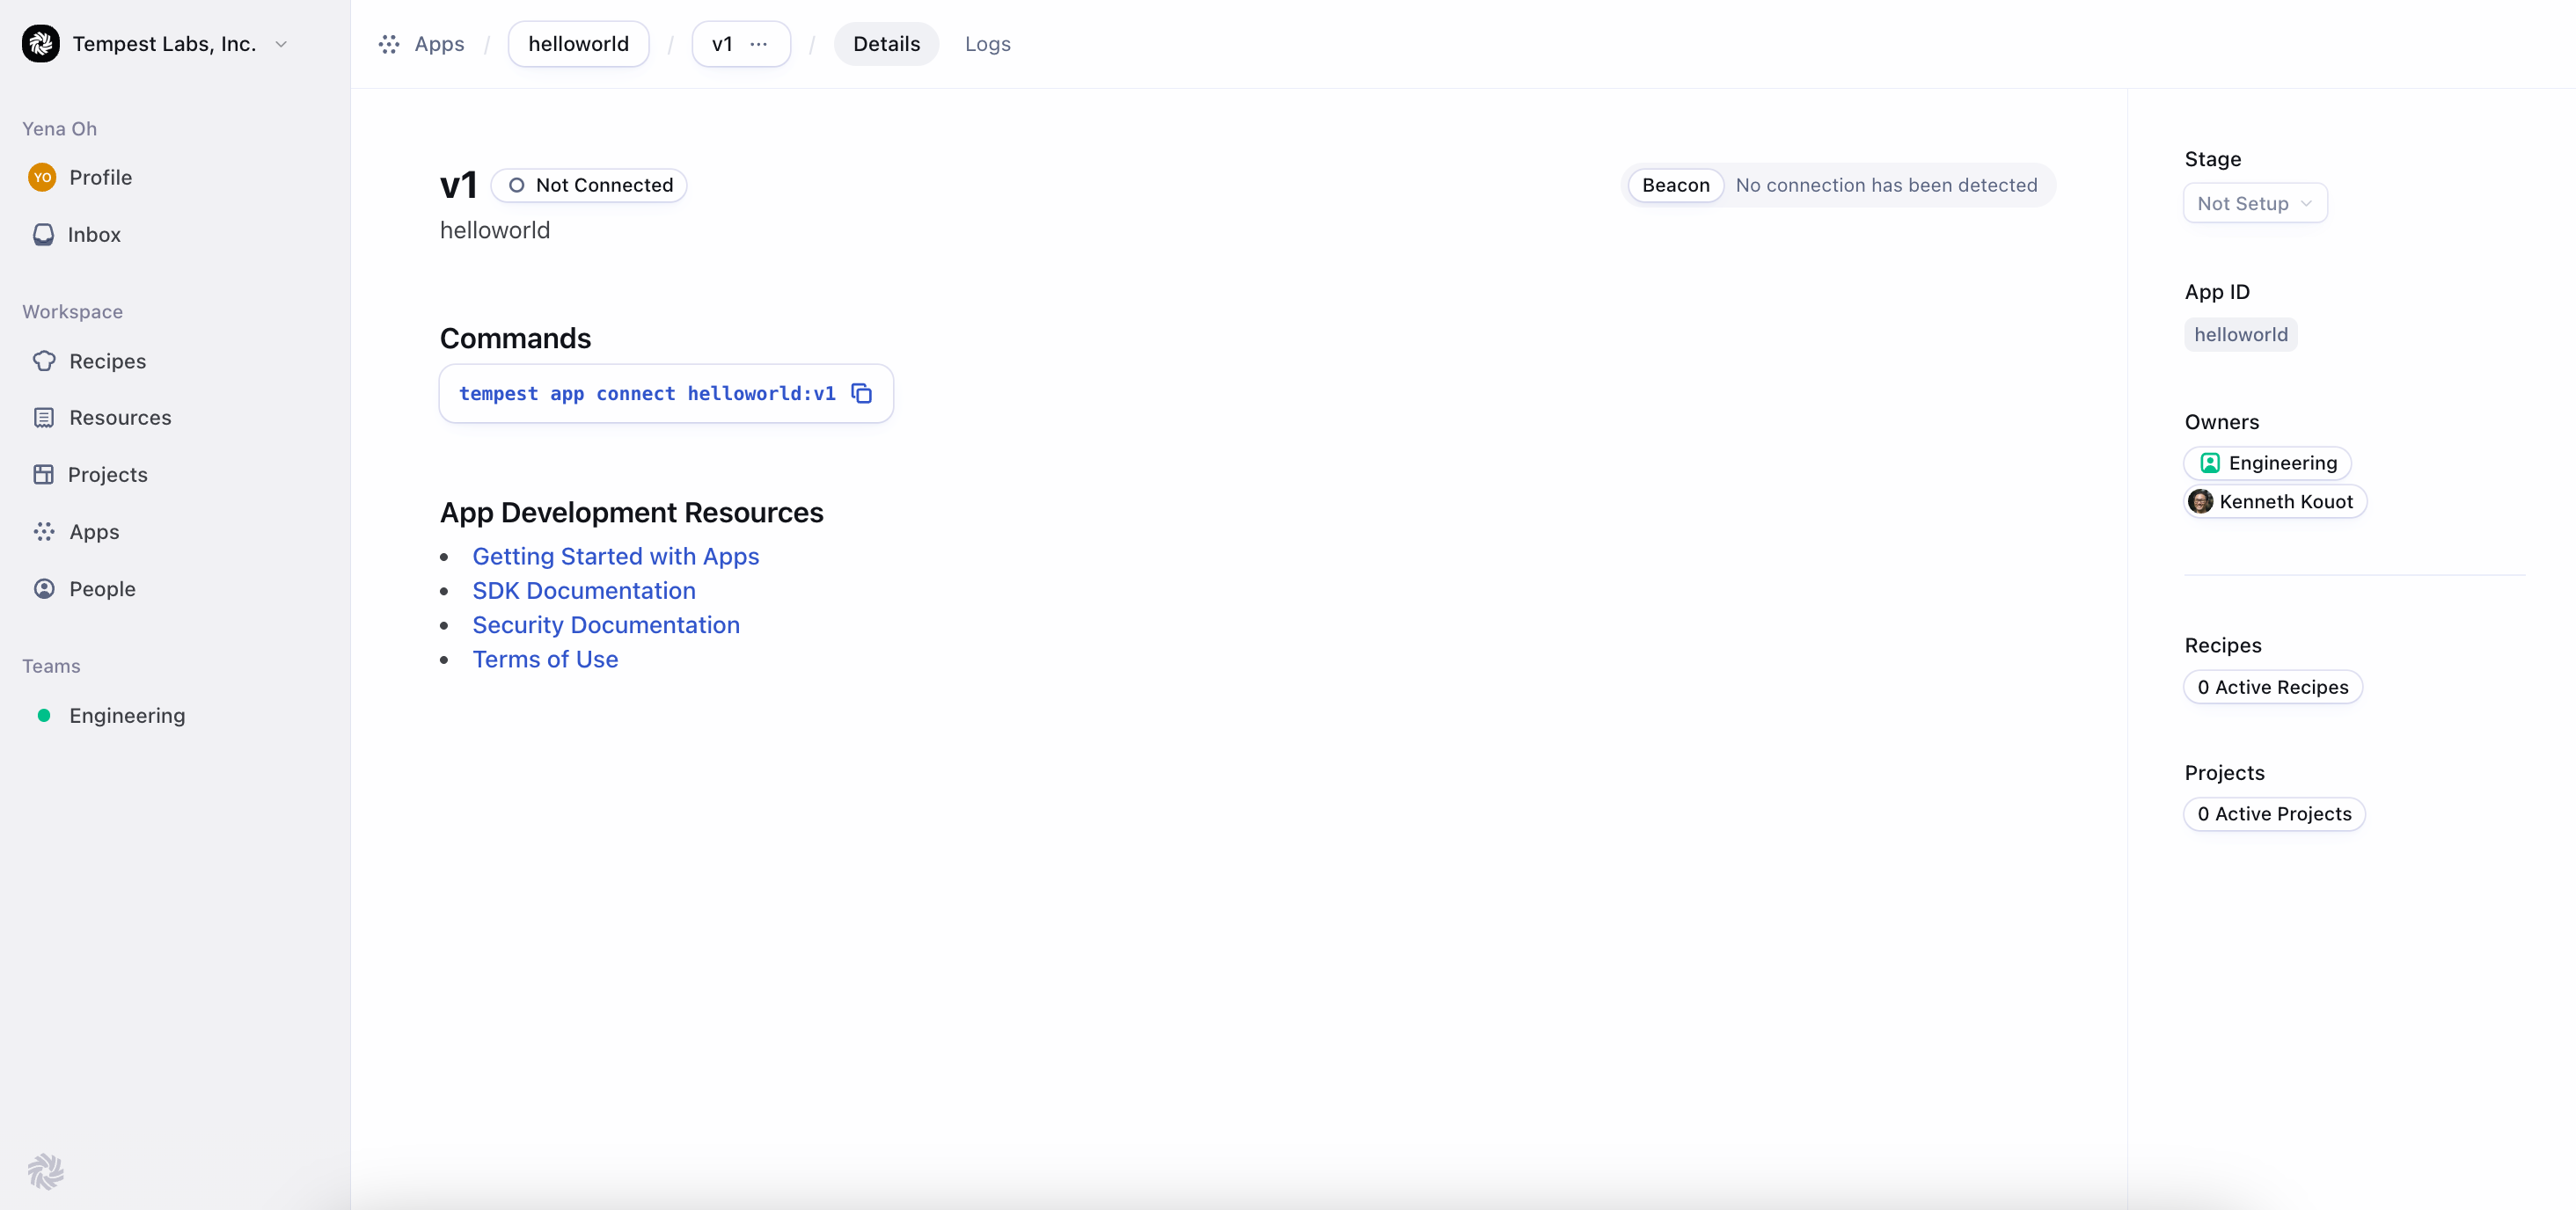The width and height of the screenshot is (2576, 1210).
Task: Open Getting Started with Apps link
Action: (616, 557)
